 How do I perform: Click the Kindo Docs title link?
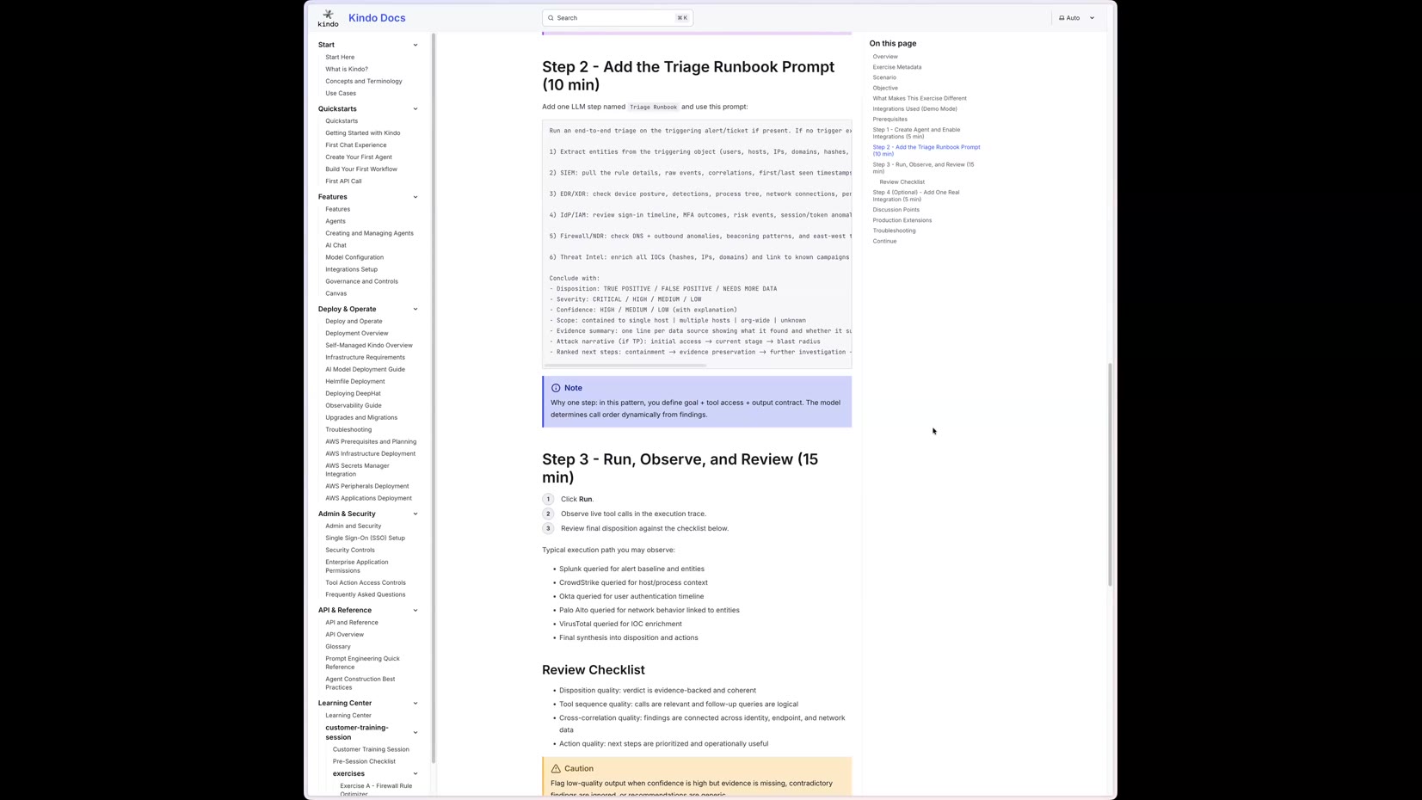[376, 17]
